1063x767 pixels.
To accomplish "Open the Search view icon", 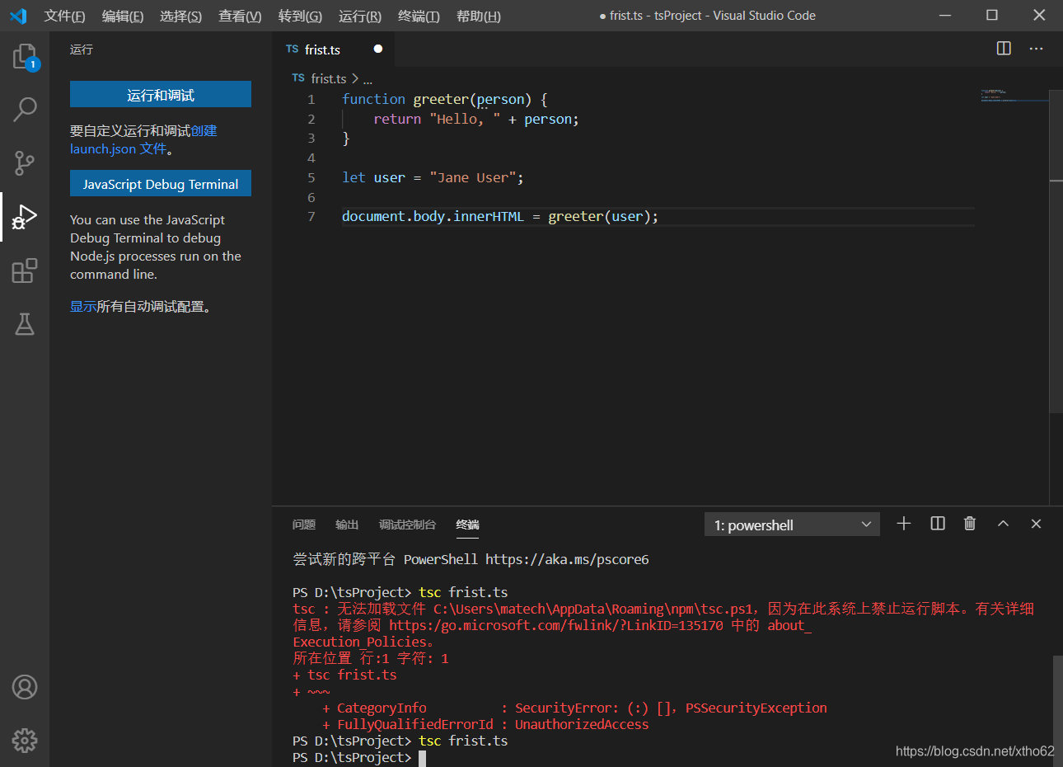I will point(25,109).
